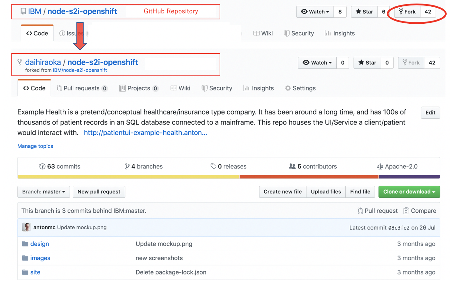The width and height of the screenshot is (463, 286).
Task: Open IBM's node-s2i-openshift repository link
Action: pos(82,12)
